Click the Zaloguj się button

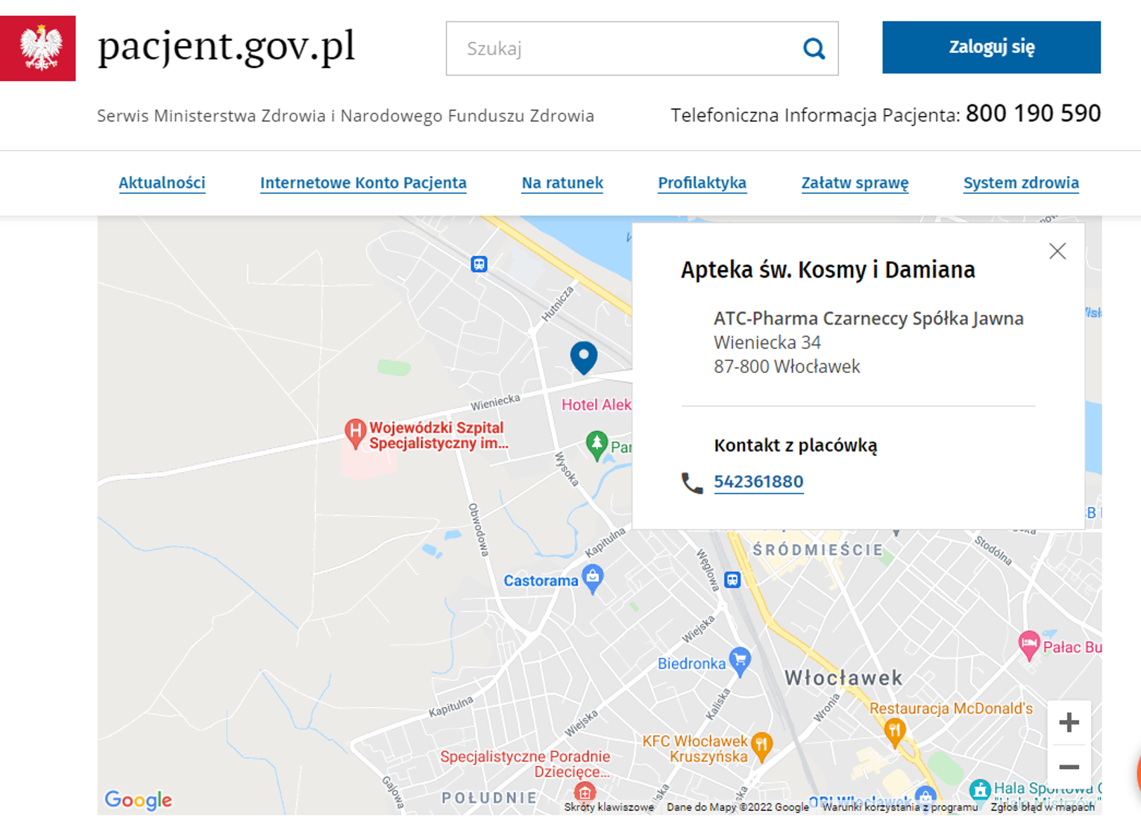(991, 47)
